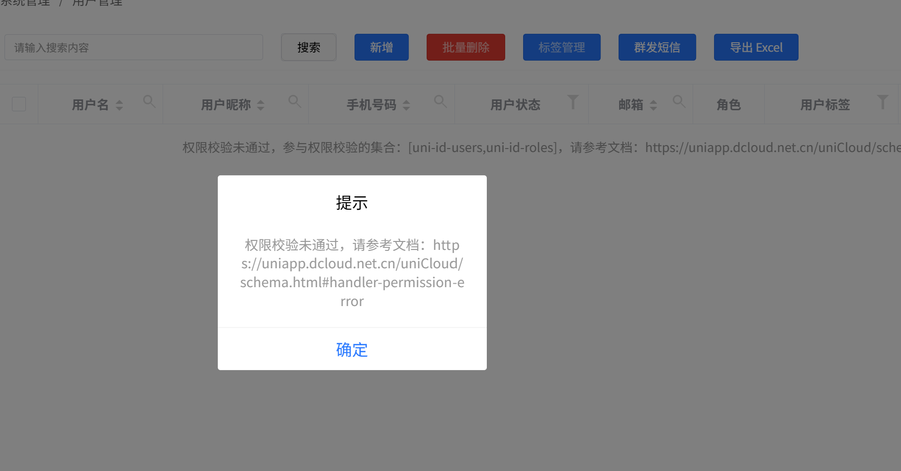Screen dimensions: 901x471
Task: Confirm dialog with 确定 button
Action: [352, 350]
